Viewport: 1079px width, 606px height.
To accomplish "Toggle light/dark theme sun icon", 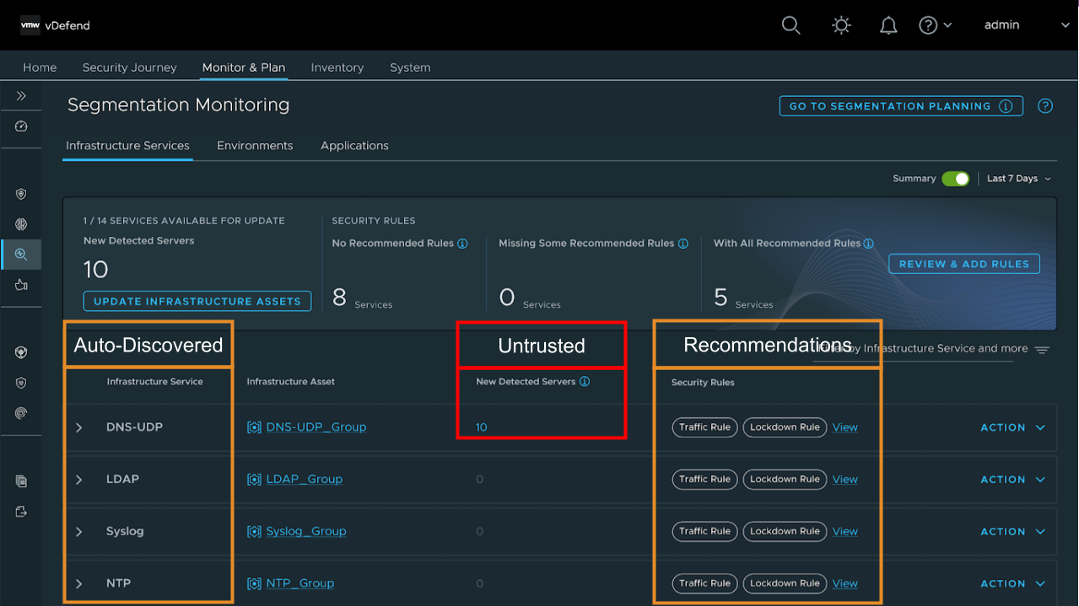I will pos(840,25).
